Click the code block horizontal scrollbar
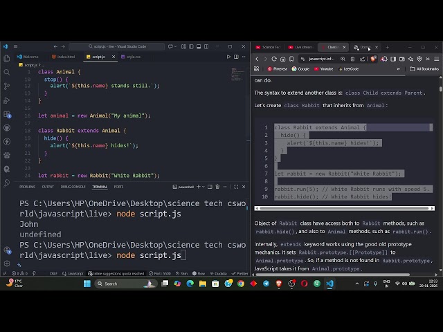Image resolution: width=443 pixels, height=332 pixels. [x=345, y=208]
